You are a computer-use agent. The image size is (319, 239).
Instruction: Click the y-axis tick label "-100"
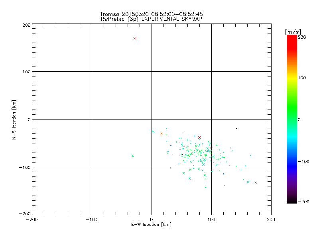(x=25, y=167)
